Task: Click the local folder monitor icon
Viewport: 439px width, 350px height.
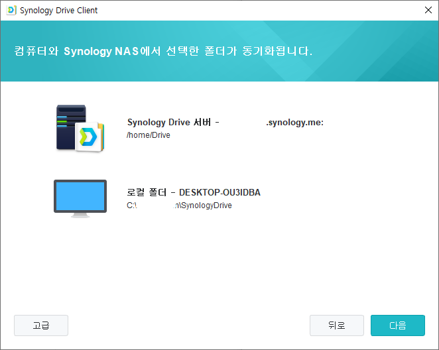Action: 80,199
